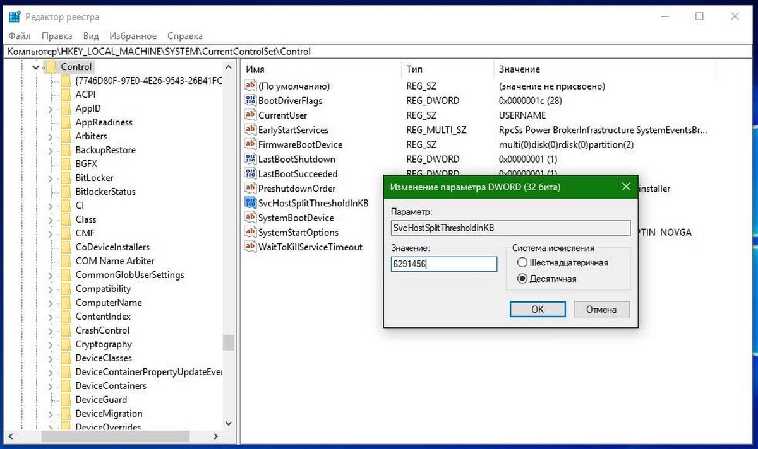This screenshot has height=449, width=758.
Task: Open the Избранное menu
Action: click(133, 36)
